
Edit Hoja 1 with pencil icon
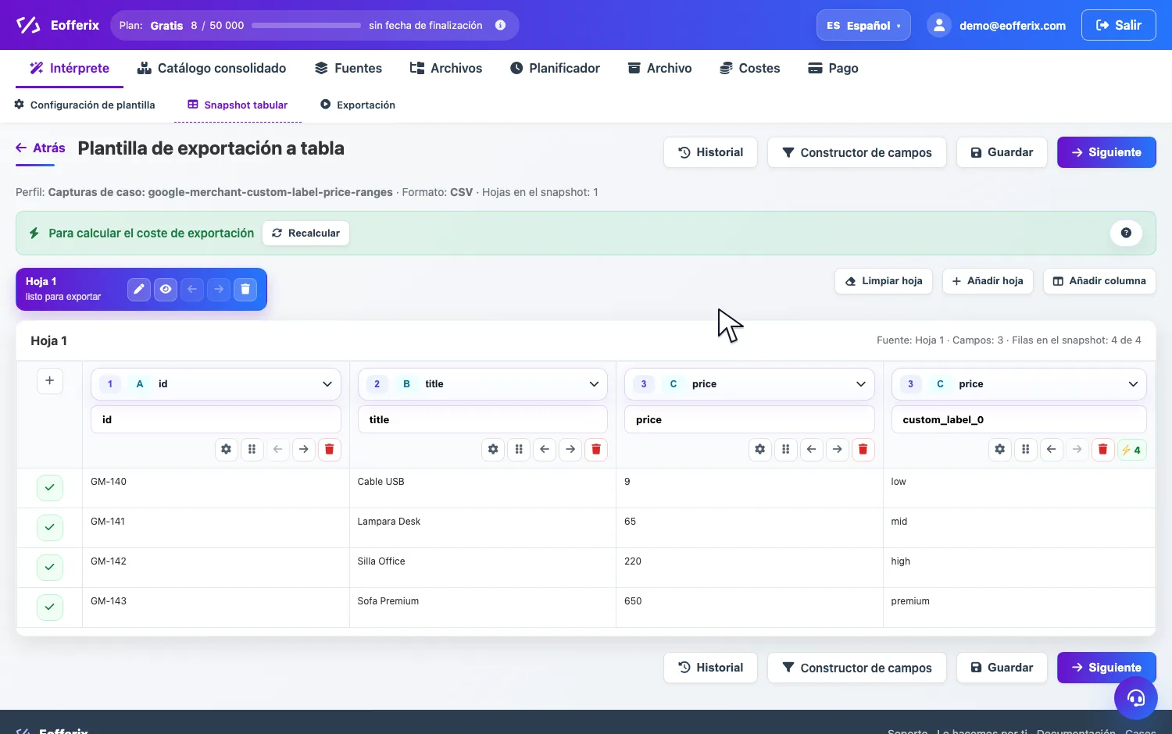pos(139,289)
